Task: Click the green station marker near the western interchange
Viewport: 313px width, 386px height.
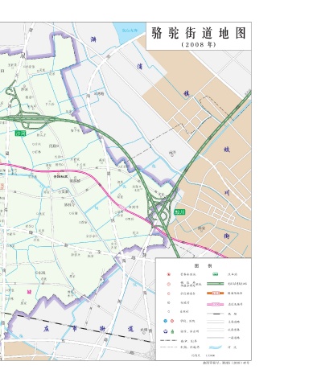Action: tap(20, 133)
